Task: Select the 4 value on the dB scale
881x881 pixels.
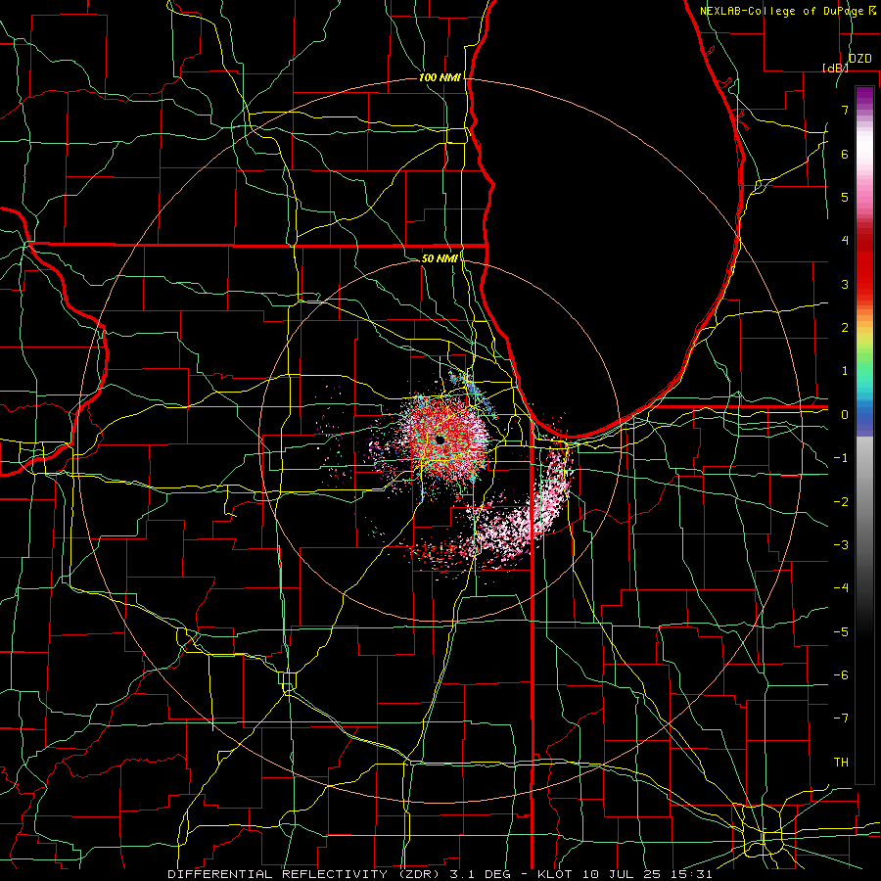Action: click(845, 241)
